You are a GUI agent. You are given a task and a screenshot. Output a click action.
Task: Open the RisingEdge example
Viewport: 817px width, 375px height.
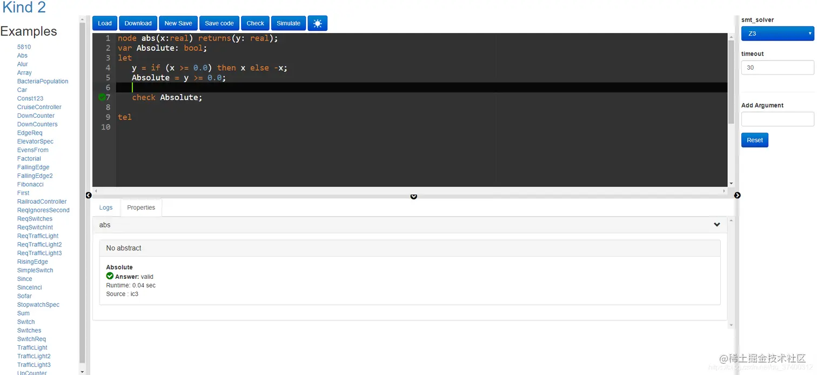click(32, 262)
